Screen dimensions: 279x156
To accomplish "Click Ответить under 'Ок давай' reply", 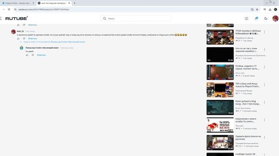I will pos(41,55).
